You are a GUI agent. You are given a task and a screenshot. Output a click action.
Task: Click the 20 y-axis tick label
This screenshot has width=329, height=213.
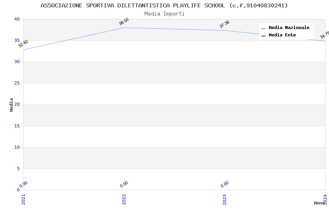[x=17, y=105]
